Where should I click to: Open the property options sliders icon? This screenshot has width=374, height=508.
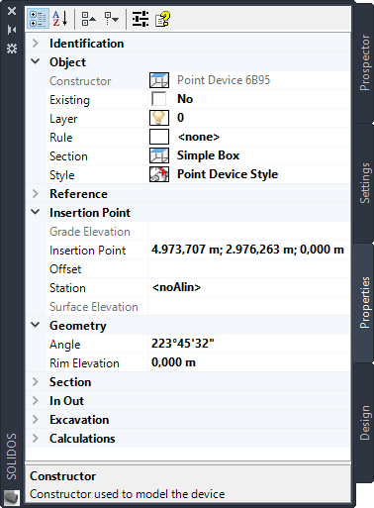pos(140,19)
